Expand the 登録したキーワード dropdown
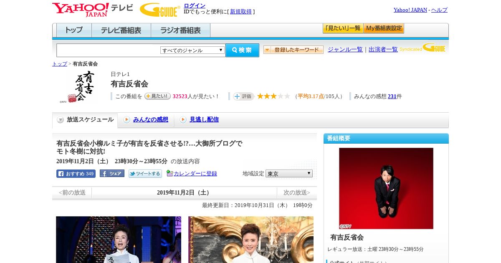501x263 pixels. 294,50
